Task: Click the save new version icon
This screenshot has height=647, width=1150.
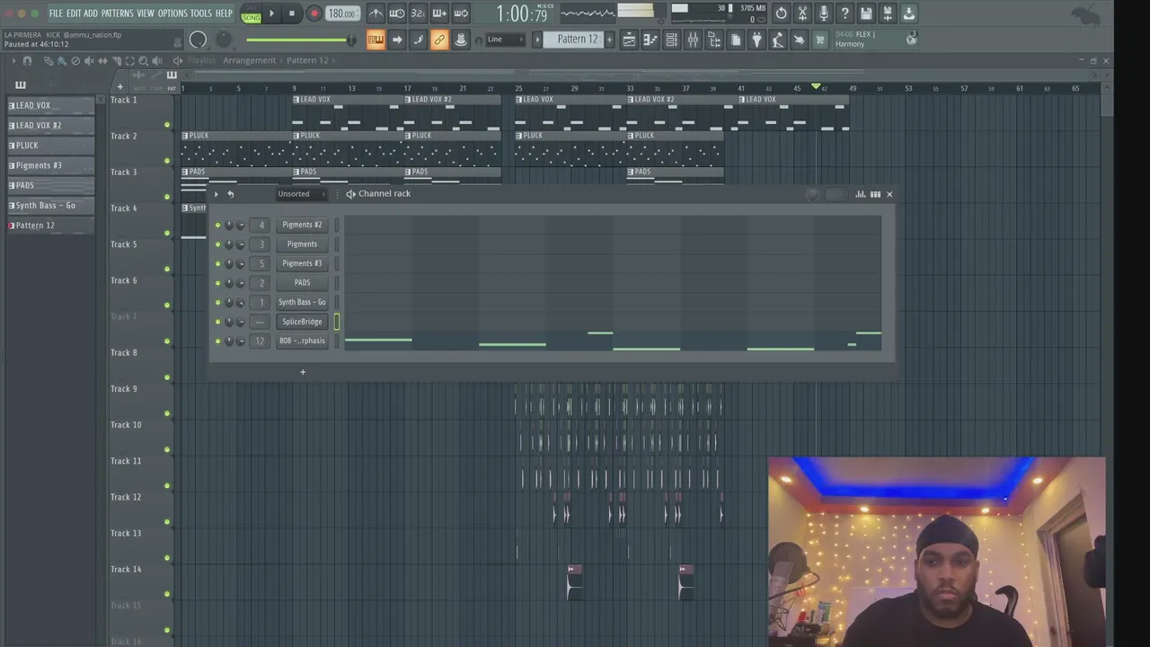Action: pyautogui.click(x=888, y=13)
